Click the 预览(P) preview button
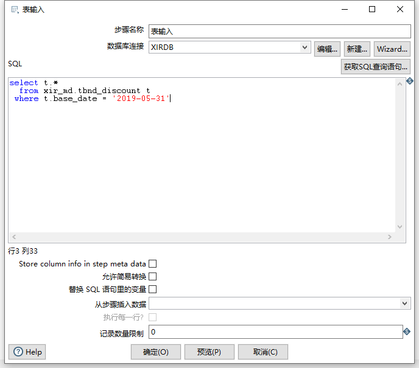This screenshot has height=368, width=419. (209, 352)
